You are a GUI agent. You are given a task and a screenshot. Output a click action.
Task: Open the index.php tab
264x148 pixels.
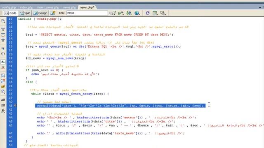click(26, 7)
